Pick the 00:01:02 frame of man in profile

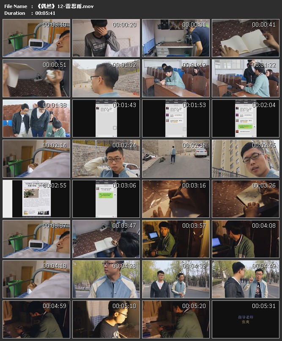pos(106,78)
